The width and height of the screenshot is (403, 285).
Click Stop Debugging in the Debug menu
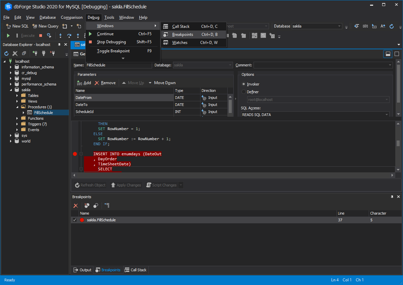pyautogui.click(x=123, y=42)
